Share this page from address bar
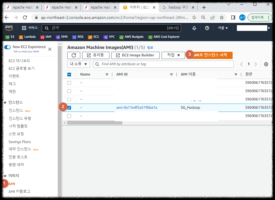The height and width of the screenshot is (200, 275). pos(213,17)
